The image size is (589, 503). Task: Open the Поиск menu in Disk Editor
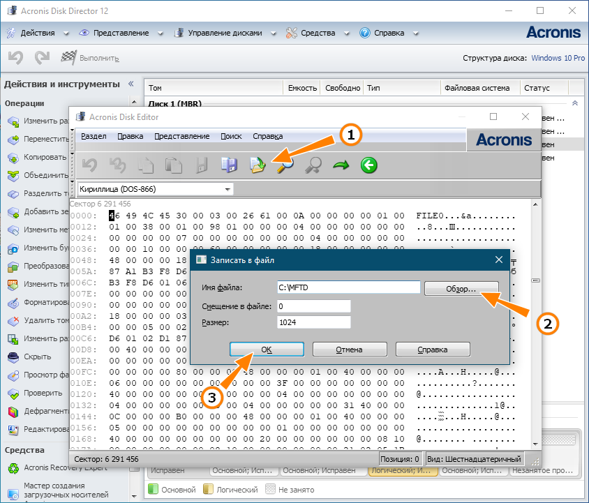tap(231, 136)
